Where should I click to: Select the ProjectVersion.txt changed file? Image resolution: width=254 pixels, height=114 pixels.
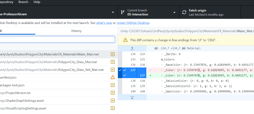point(59,93)
